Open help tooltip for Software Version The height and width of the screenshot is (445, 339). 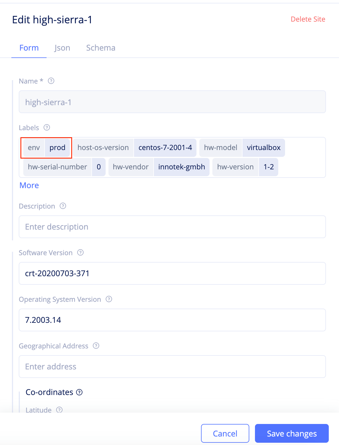tap(80, 253)
